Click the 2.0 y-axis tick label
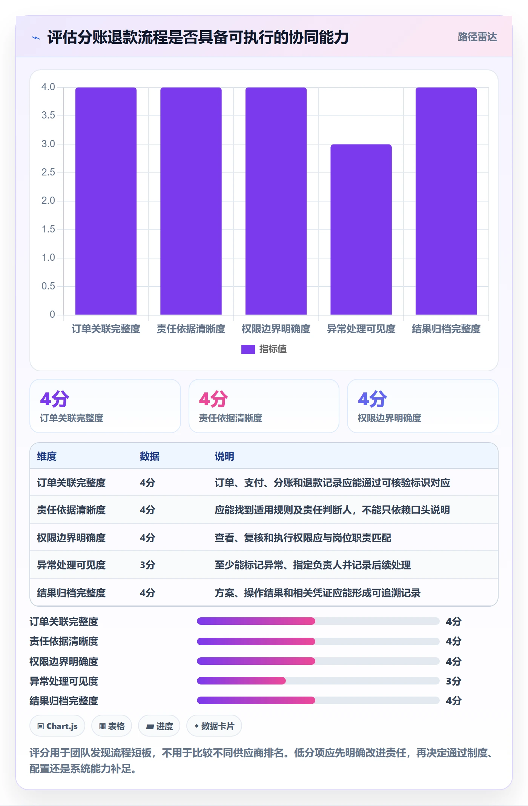The image size is (528, 806). [x=48, y=200]
